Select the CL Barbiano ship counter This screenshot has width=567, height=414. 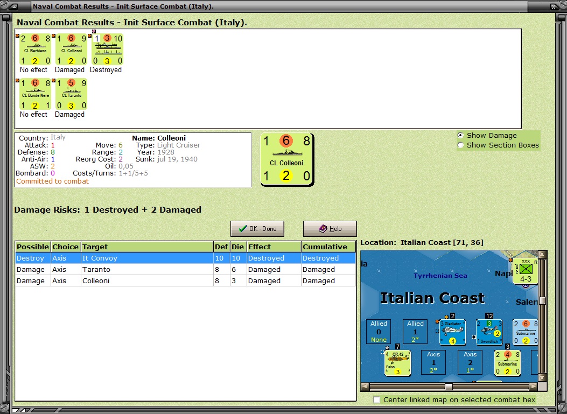pos(35,50)
